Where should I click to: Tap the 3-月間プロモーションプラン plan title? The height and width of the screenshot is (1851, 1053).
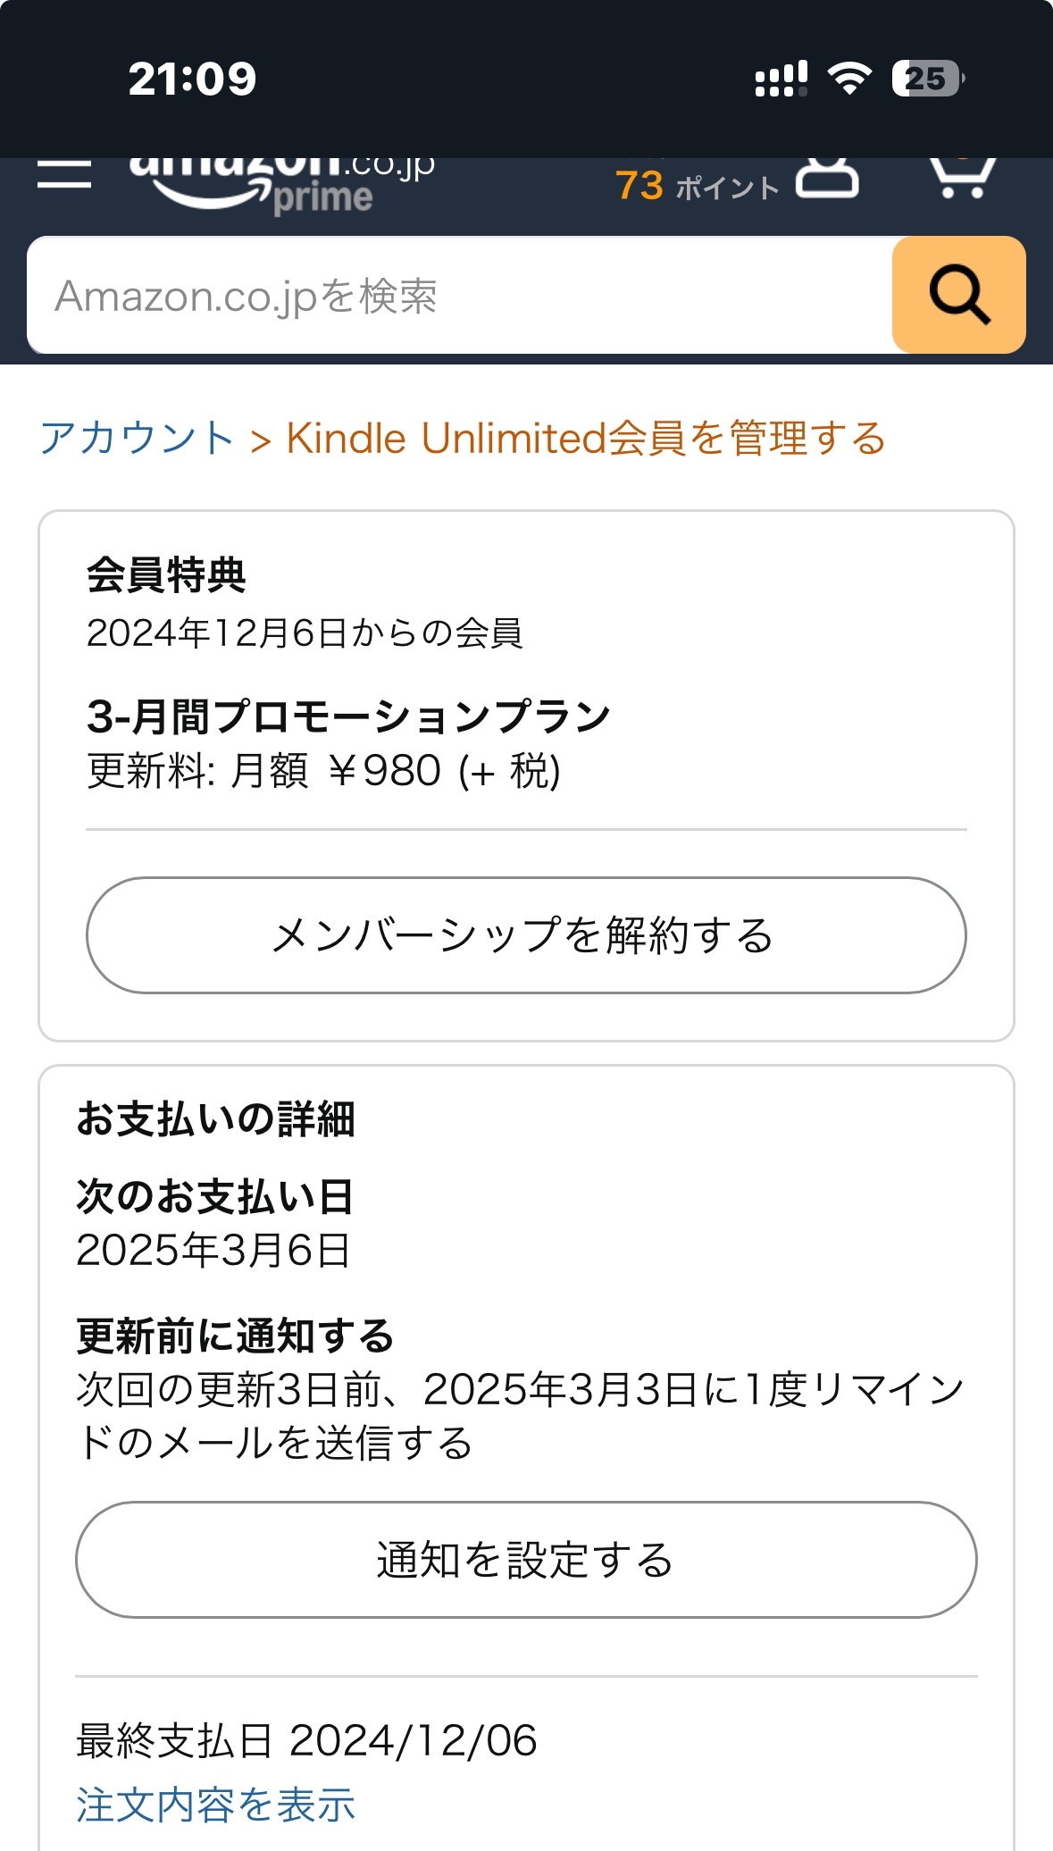(x=348, y=716)
